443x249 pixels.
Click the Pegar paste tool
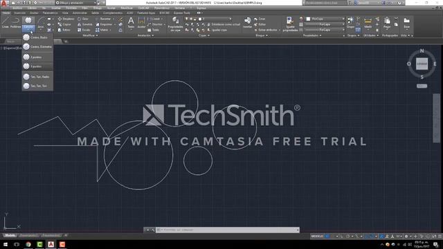tap(387, 23)
